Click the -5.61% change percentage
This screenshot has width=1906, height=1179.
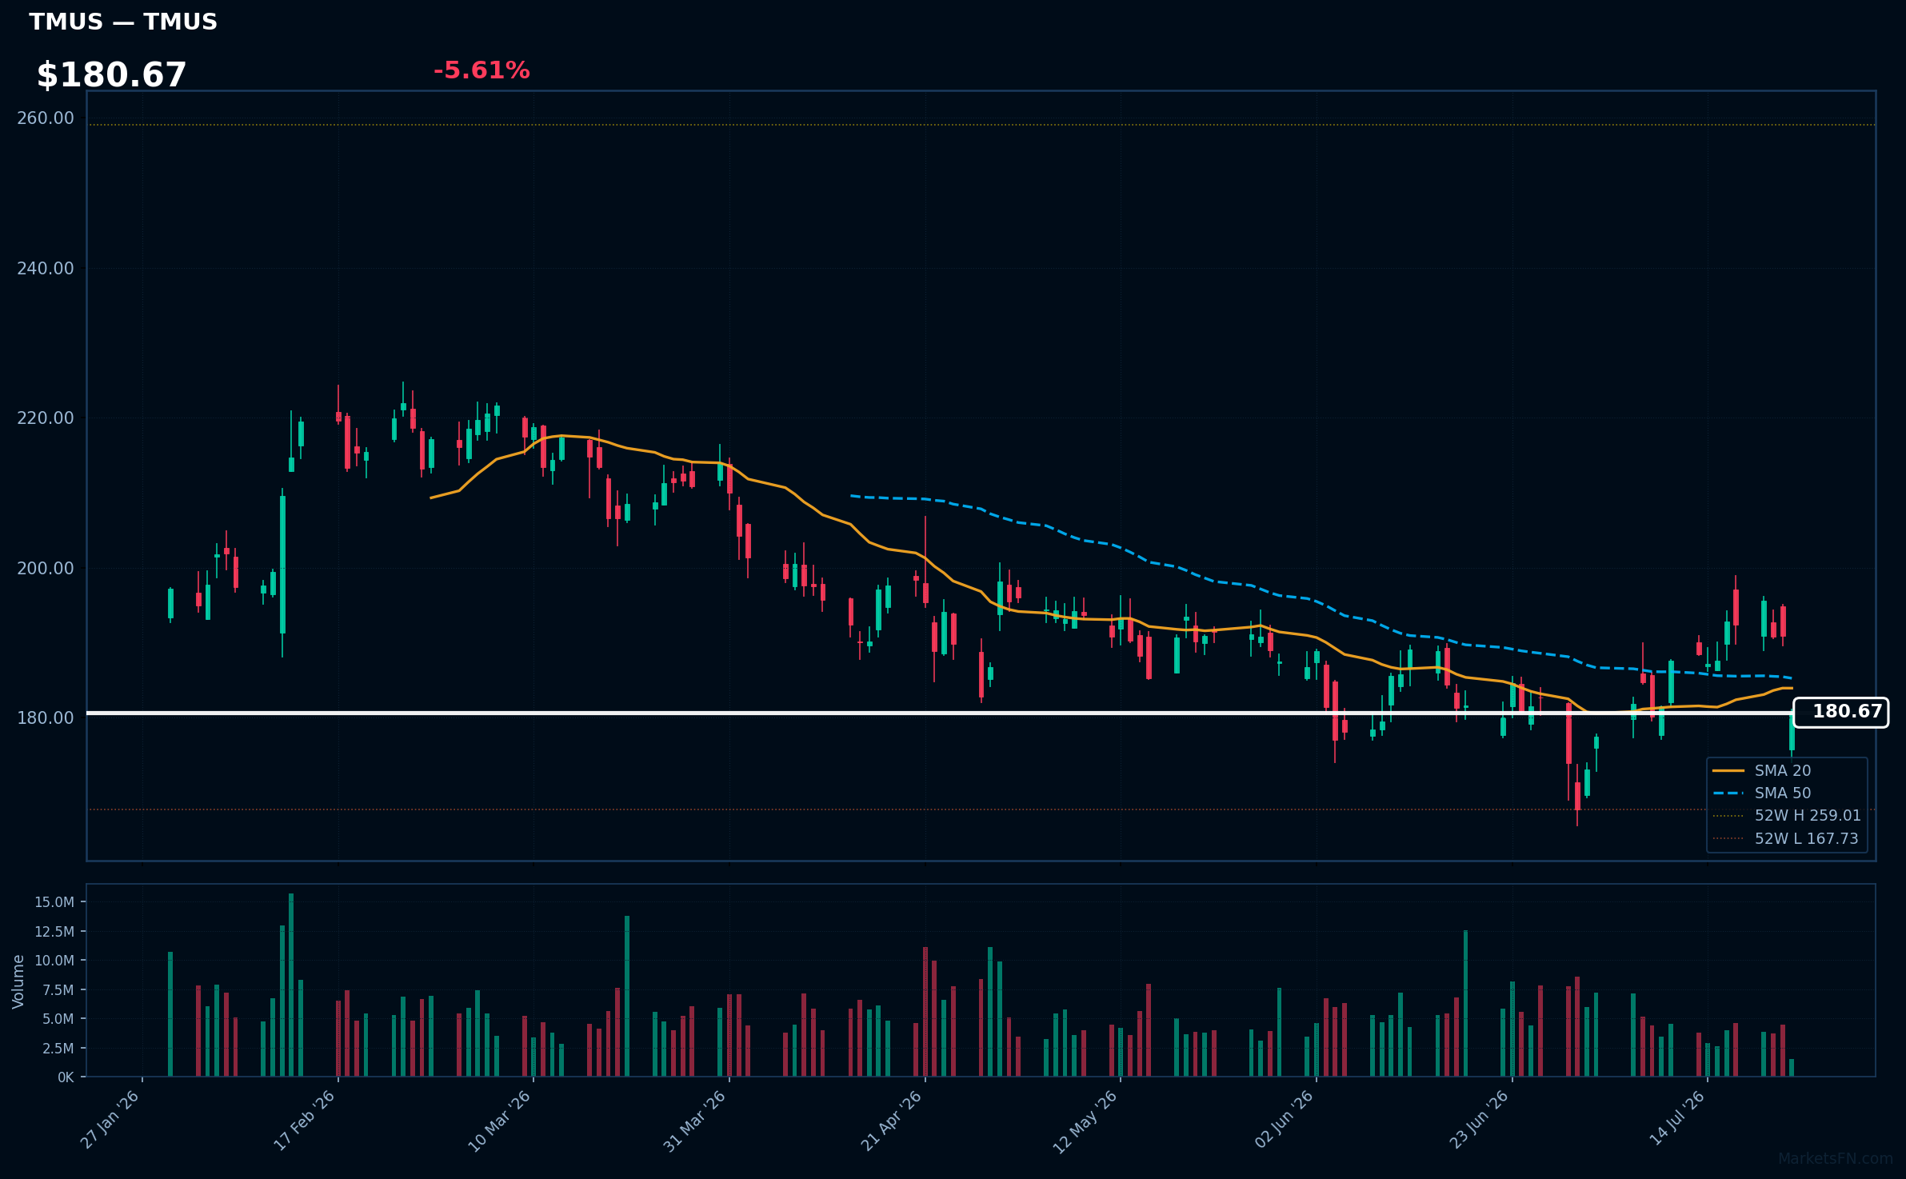[x=481, y=70]
